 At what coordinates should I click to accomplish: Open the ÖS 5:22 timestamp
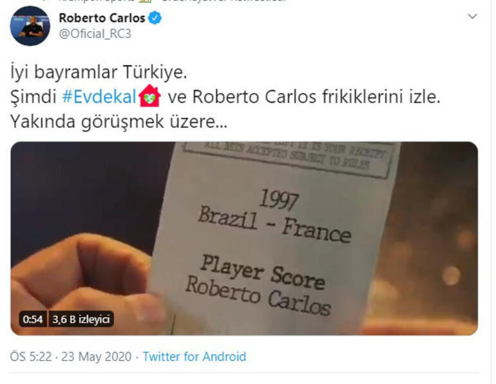(31, 356)
